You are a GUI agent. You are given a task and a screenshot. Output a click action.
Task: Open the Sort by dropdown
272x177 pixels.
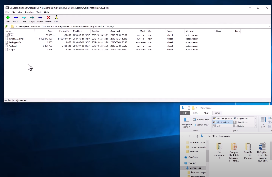pyautogui.click(x=263, y=122)
